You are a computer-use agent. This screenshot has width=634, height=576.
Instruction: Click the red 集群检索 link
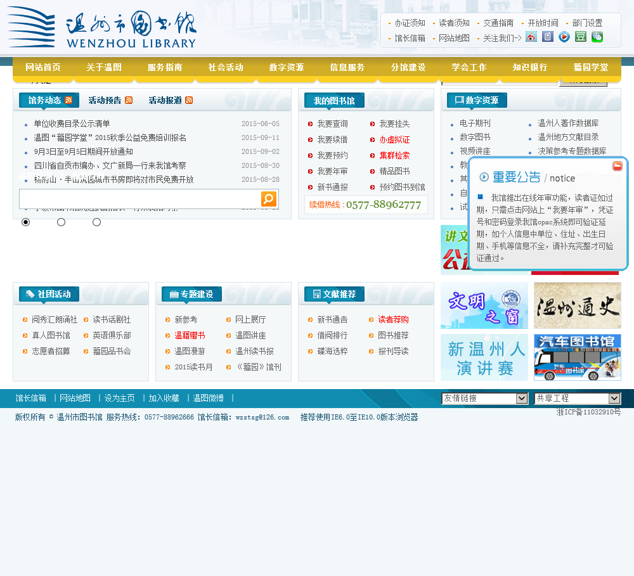394,155
